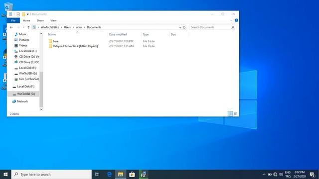The image size is (319, 179).
Task: Open the Share ribbon tab
Action: [40, 20]
